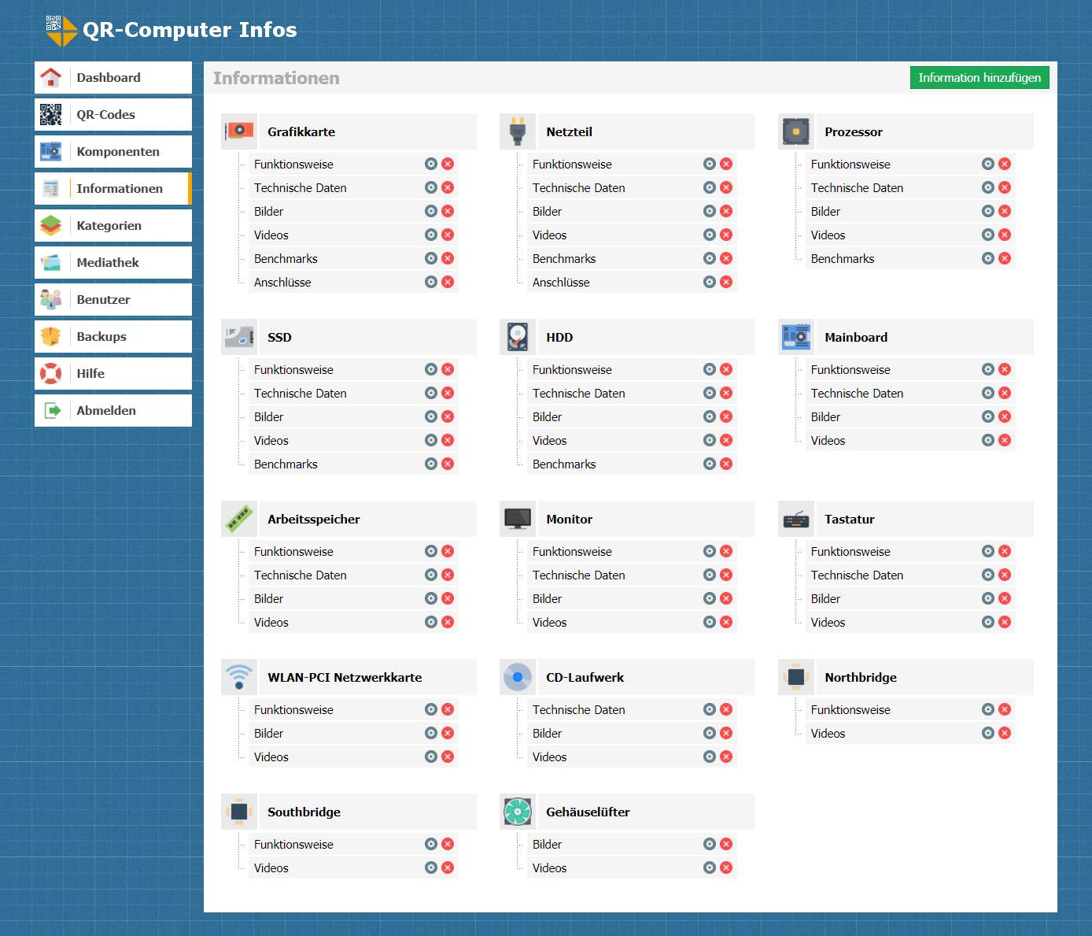Click the Abmelden logout icon
1092x936 pixels.
[x=51, y=410]
